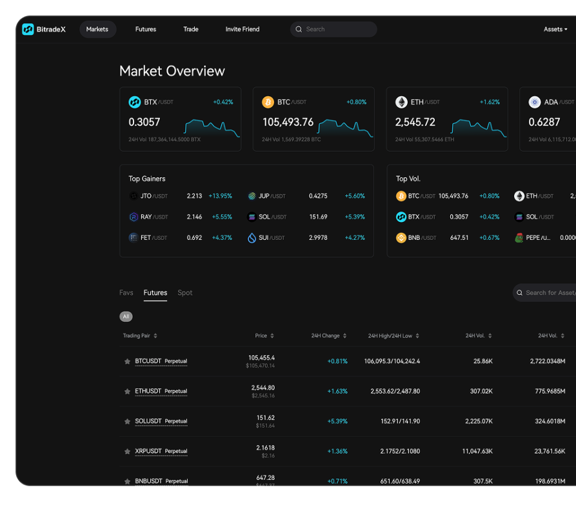Switch to the Spot tab
576x516 pixels.
click(185, 293)
